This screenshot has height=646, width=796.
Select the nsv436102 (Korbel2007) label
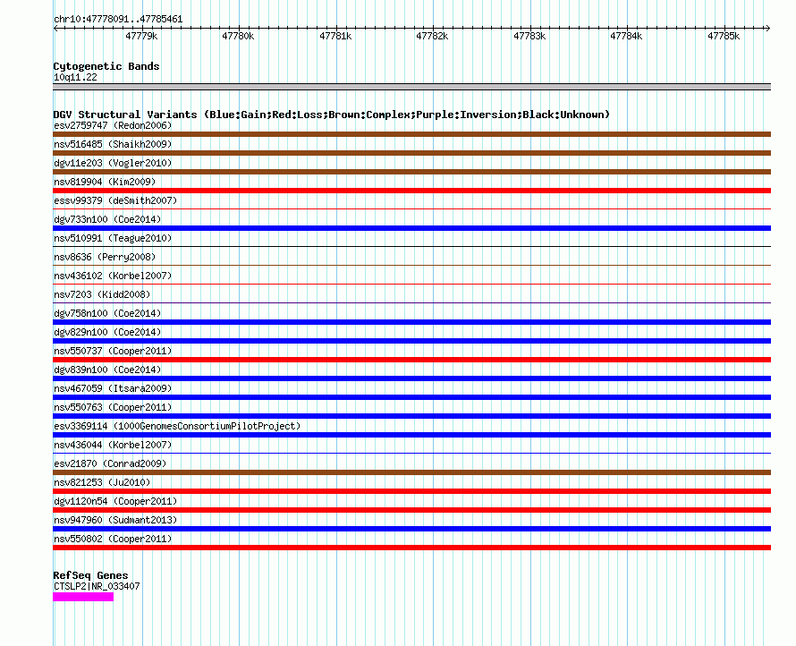tap(113, 276)
